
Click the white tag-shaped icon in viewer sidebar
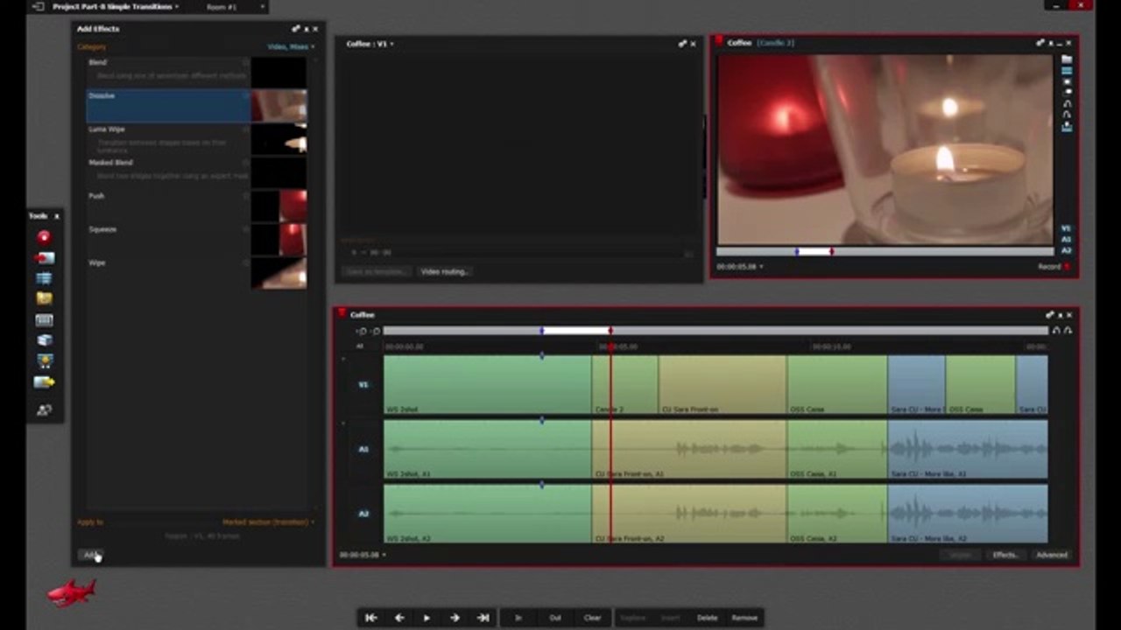[x=1066, y=92]
